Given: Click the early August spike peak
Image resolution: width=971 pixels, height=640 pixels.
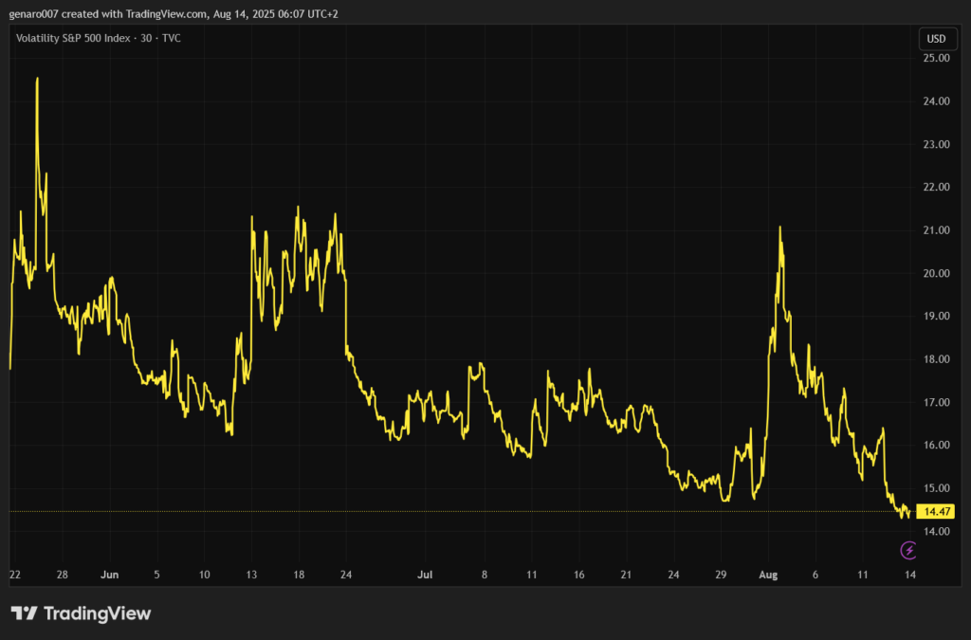Looking at the screenshot, I should 779,228.
